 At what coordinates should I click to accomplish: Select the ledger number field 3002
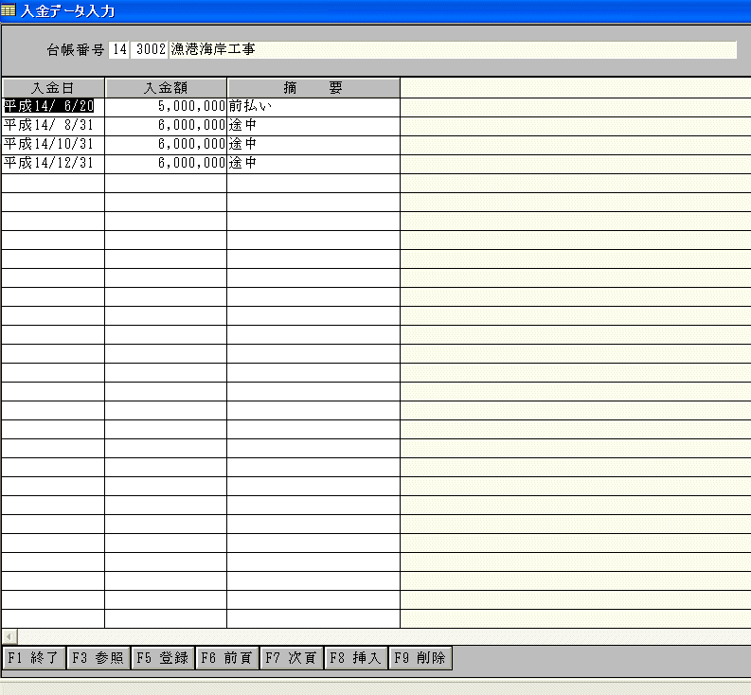coord(150,49)
